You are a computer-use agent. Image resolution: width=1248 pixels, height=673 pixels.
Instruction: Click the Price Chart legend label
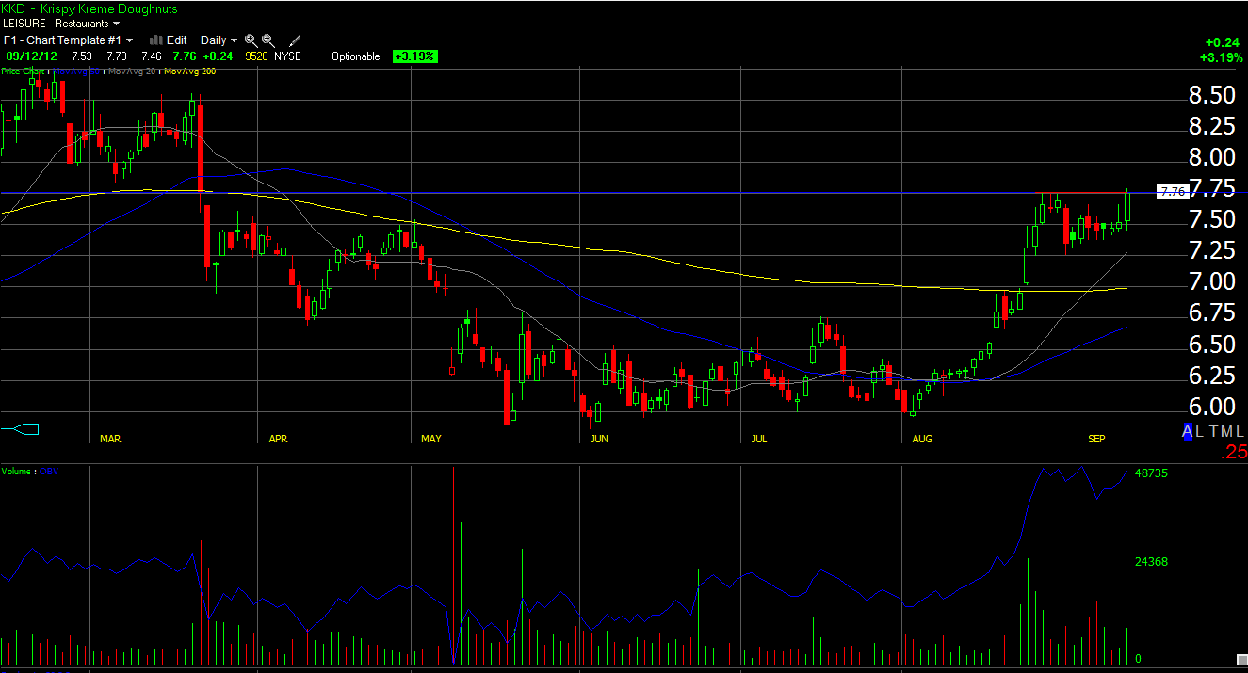[x=24, y=72]
